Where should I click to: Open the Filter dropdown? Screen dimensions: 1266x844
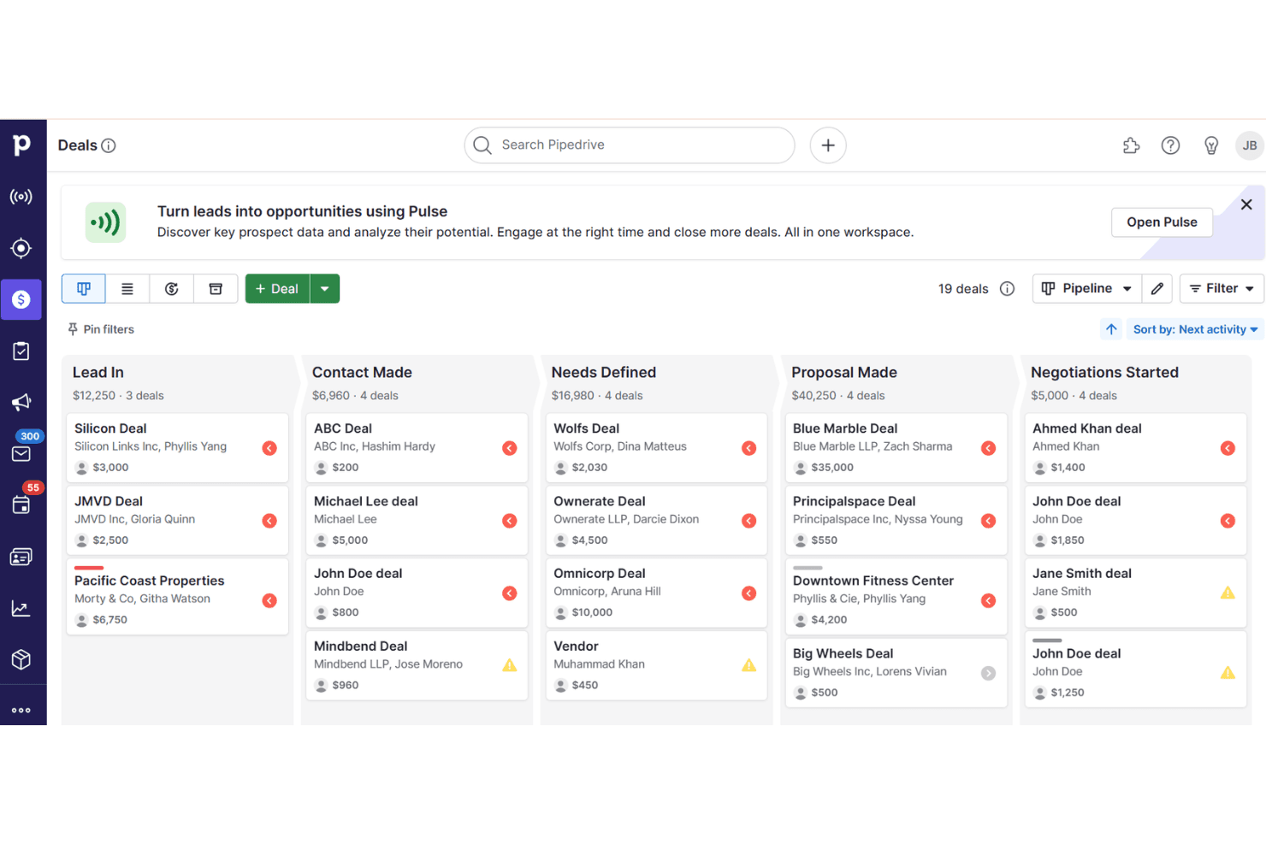point(1222,288)
